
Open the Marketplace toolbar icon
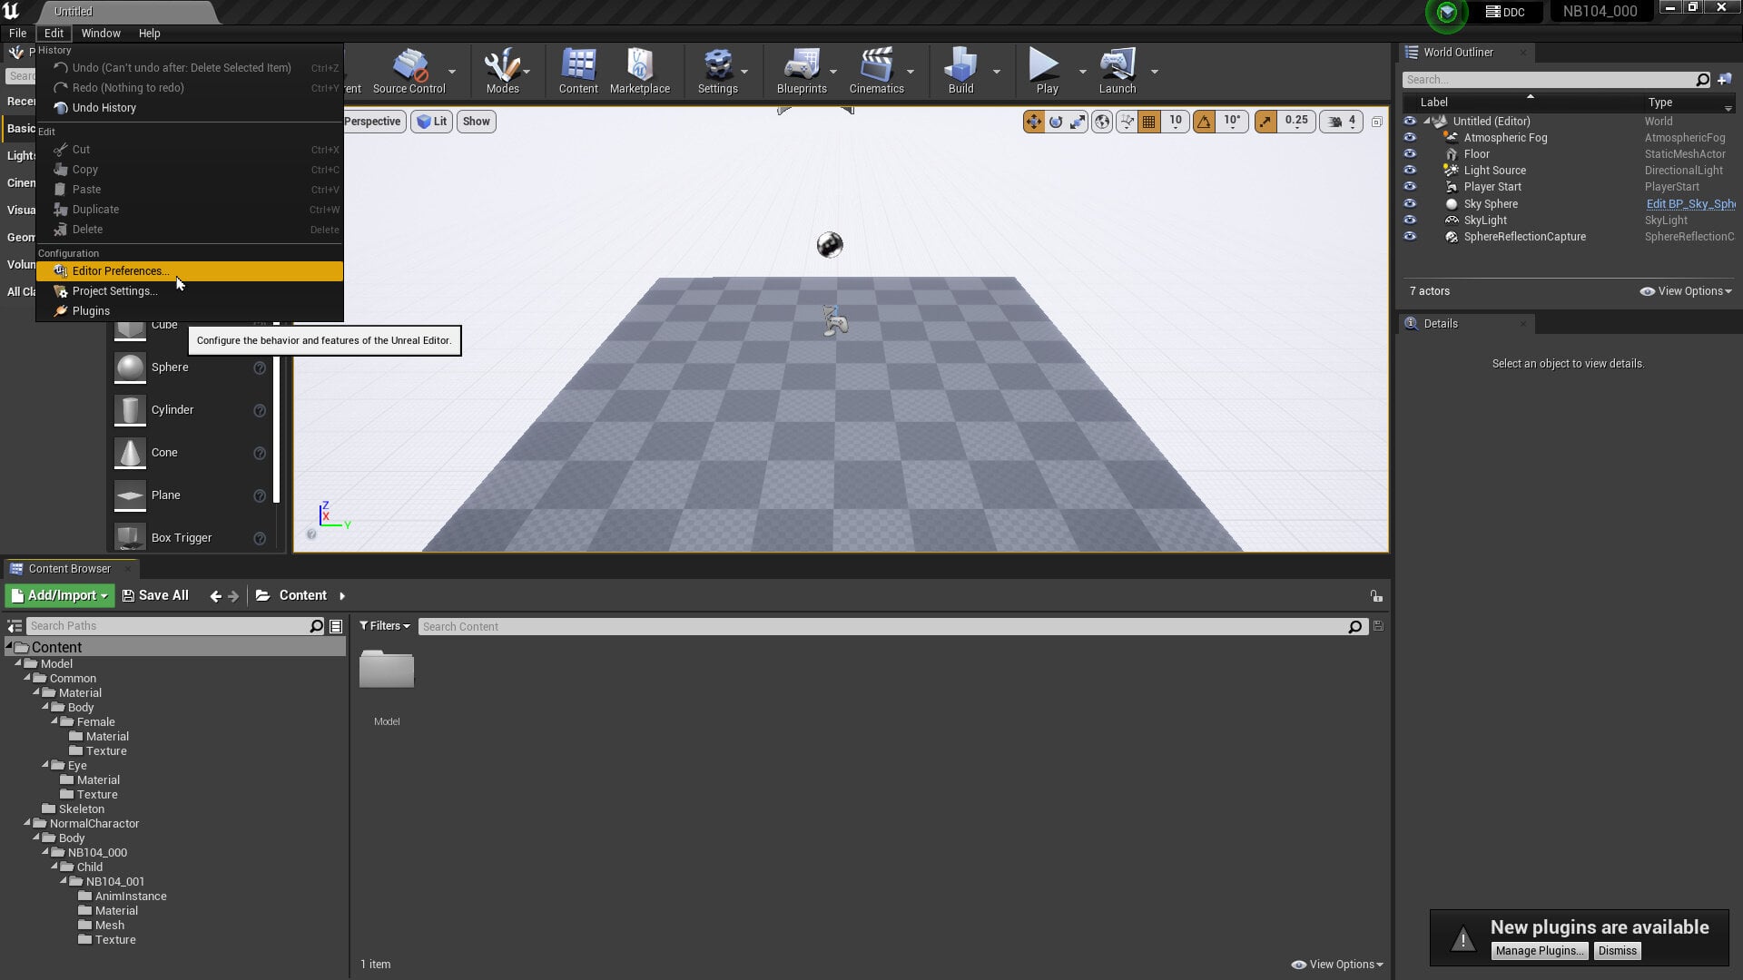[640, 71]
